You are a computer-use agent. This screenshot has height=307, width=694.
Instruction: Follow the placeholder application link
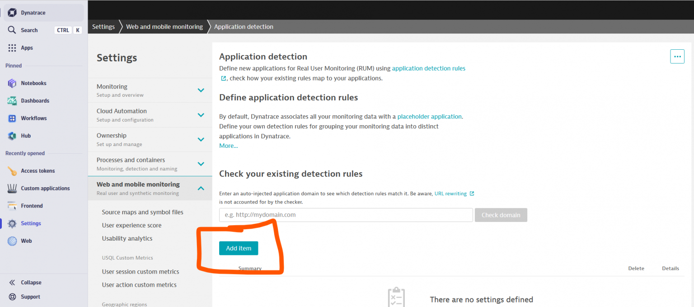(429, 116)
